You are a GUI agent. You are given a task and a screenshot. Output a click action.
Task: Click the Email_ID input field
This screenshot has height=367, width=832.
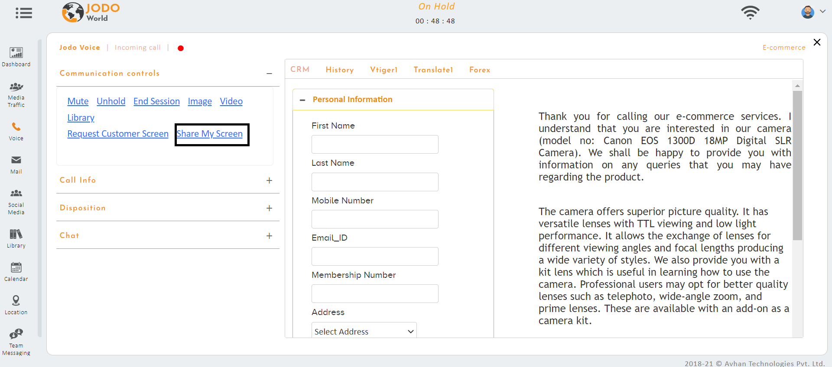coord(375,256)
